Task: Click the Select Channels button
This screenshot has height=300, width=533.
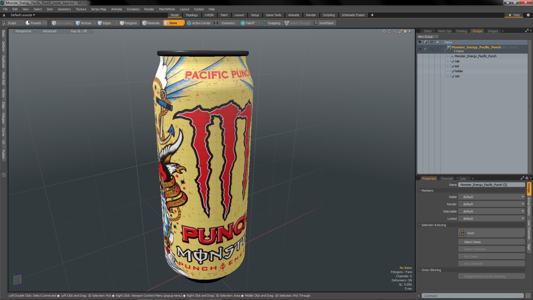Action: pos(491,249)
